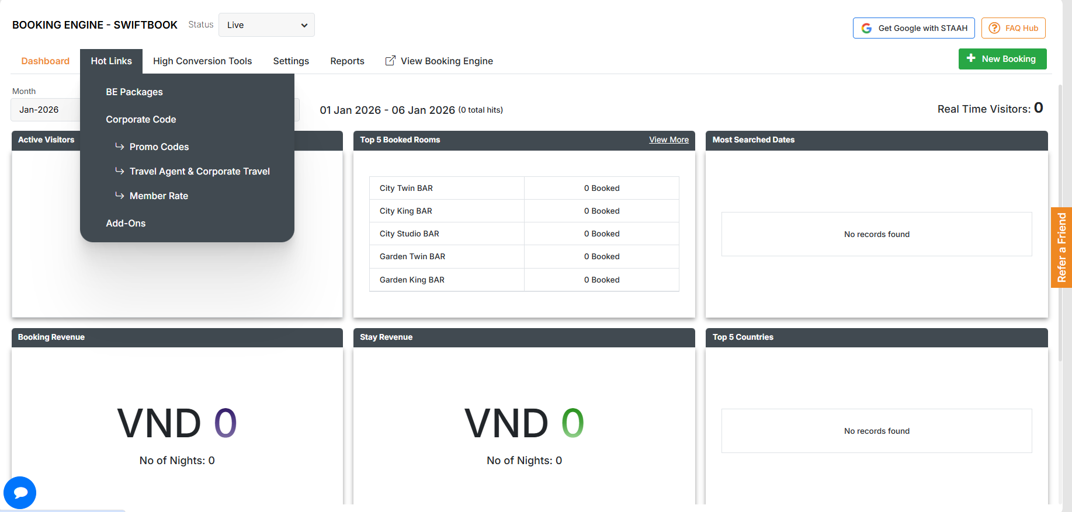This screenshot has height=512, width=1072.
Task: Switch to the Reports tab
Action: (347, 61)
